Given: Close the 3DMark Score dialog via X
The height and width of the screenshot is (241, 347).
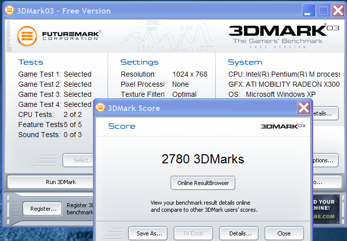Looking at the screenshot, I should click(x=304, y=108).
